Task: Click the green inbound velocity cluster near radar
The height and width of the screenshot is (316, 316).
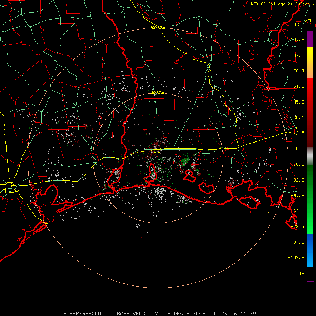Action: tap(185, 160)
